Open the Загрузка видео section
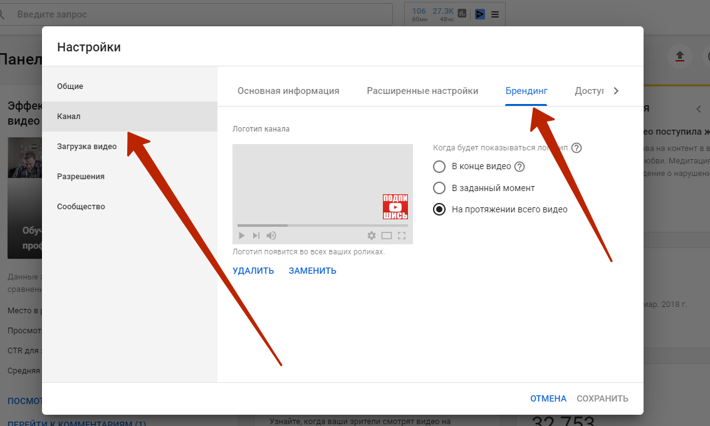 click(130, 146)
